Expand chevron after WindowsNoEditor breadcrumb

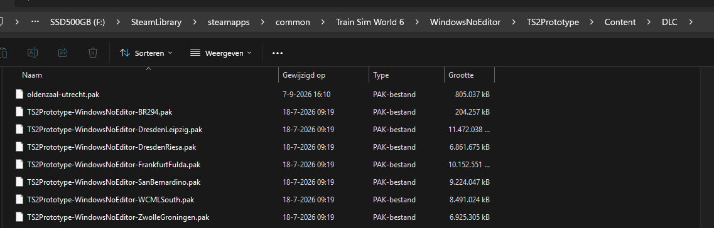pos(513,23)
